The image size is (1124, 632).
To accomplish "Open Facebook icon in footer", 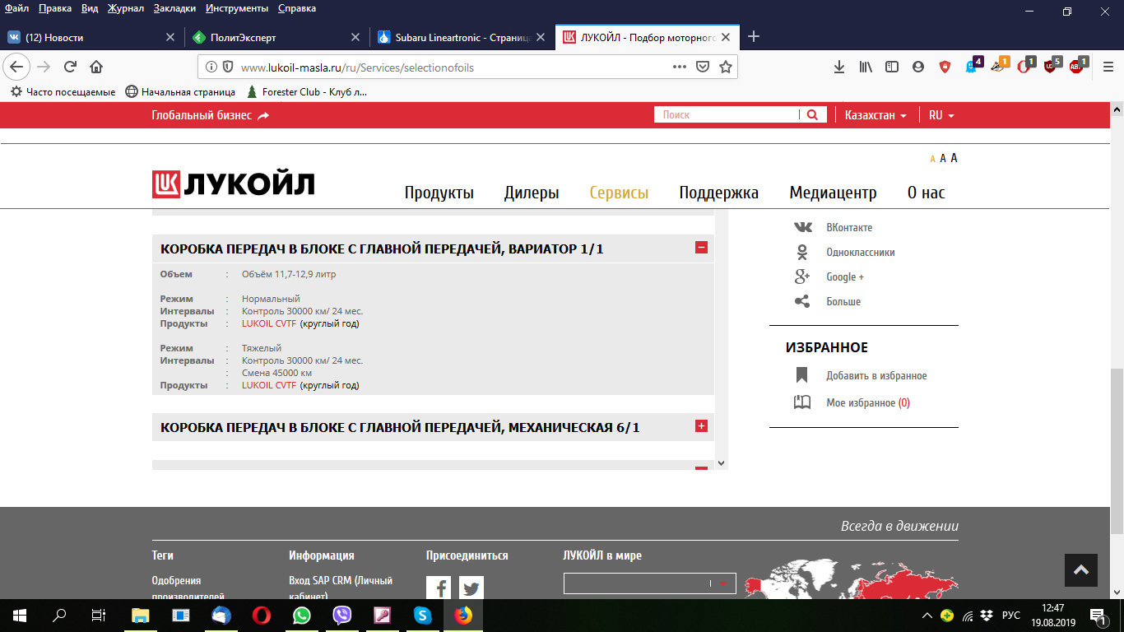I will coord(439,588).
